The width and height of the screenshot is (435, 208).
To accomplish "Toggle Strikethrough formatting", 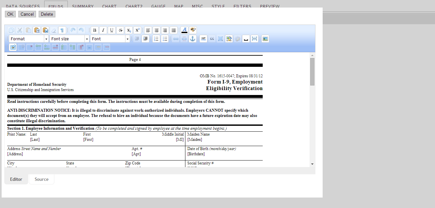I will (120, 30).
